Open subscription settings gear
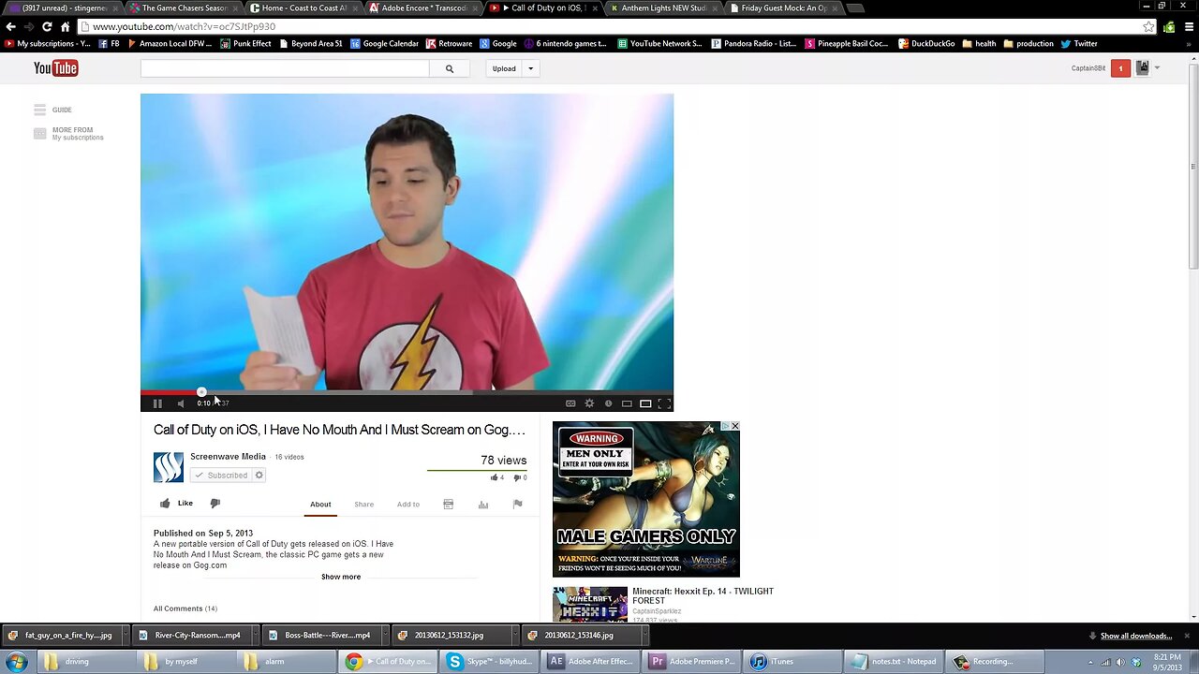This screenshot has height=674, width=1199. [x=259, y=476]
